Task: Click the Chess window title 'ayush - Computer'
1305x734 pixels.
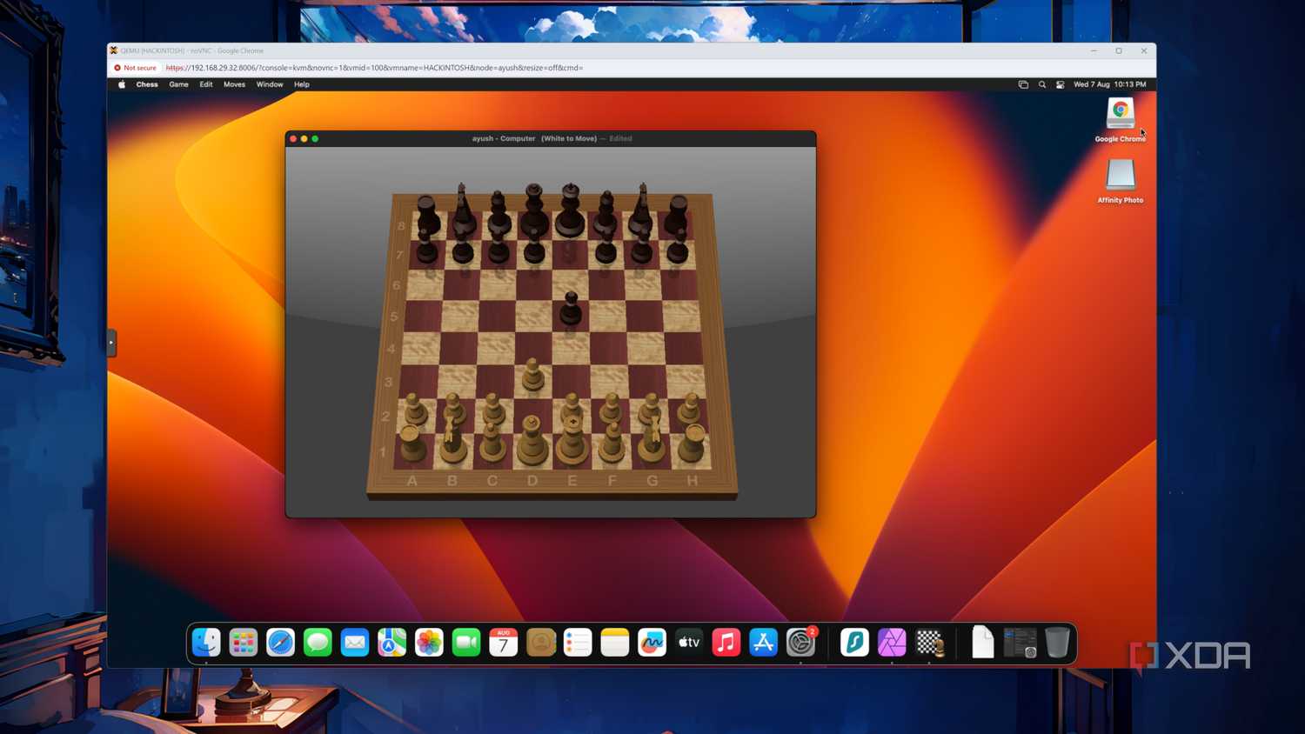Action: point(504,138)
